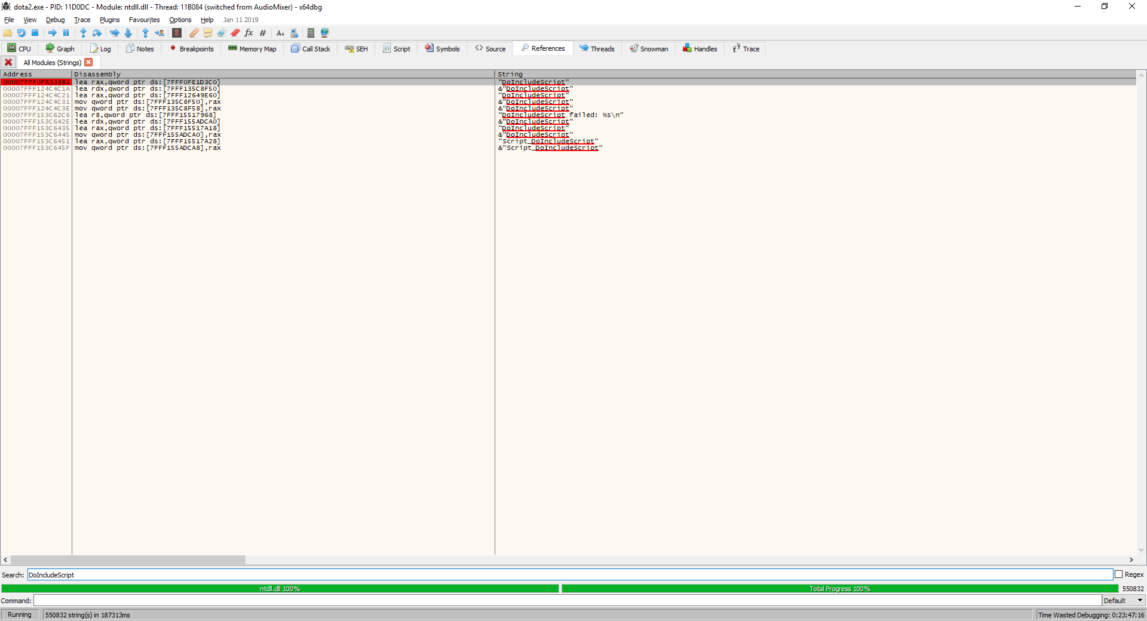Switch to the CPU tab

tap(19, 48)
